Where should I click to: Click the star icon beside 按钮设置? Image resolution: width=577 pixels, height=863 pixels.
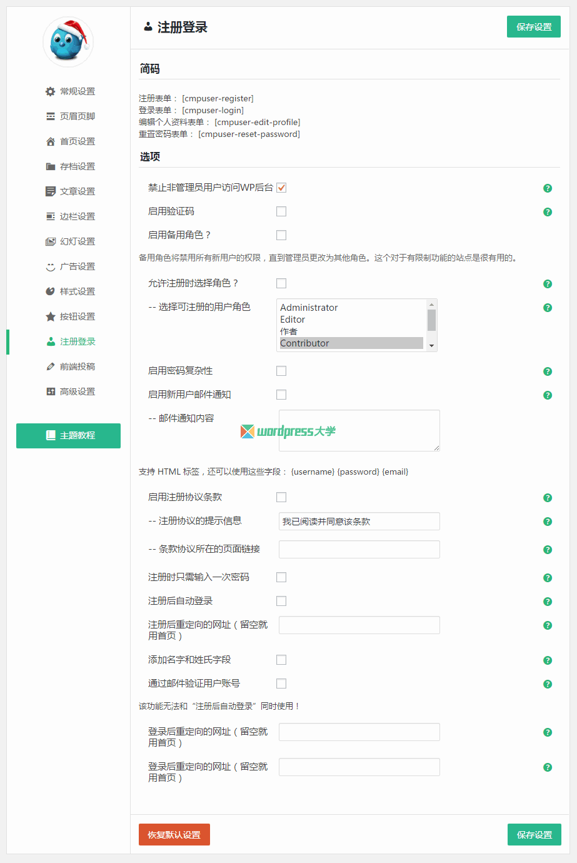tap(51, 316)
